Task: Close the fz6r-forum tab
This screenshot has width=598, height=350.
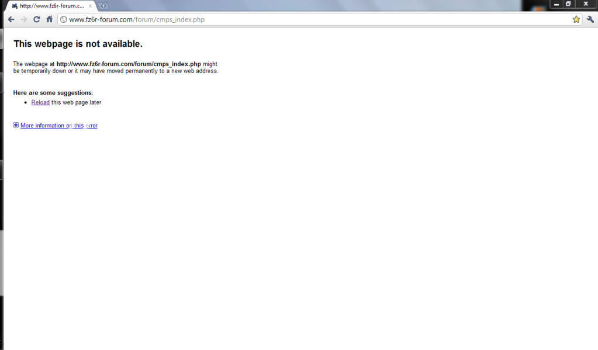Action: 90,6
